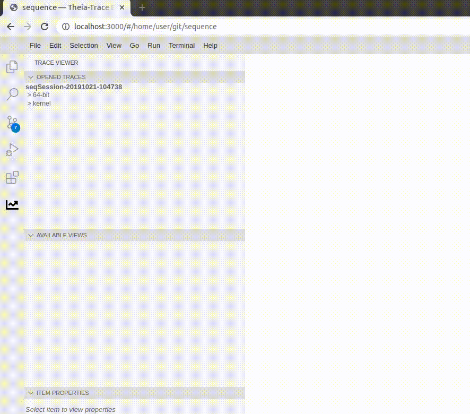Select the Explorer icon in activity bar

point(12,66)
